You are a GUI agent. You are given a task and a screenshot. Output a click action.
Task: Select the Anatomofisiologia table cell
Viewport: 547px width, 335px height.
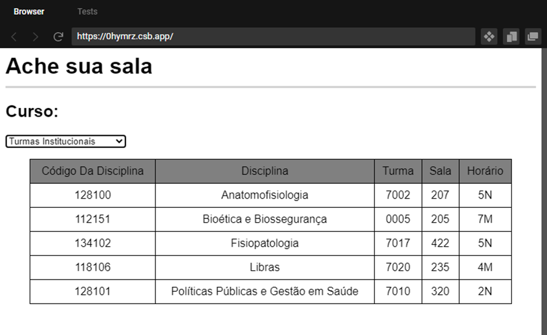coord(265,195)
